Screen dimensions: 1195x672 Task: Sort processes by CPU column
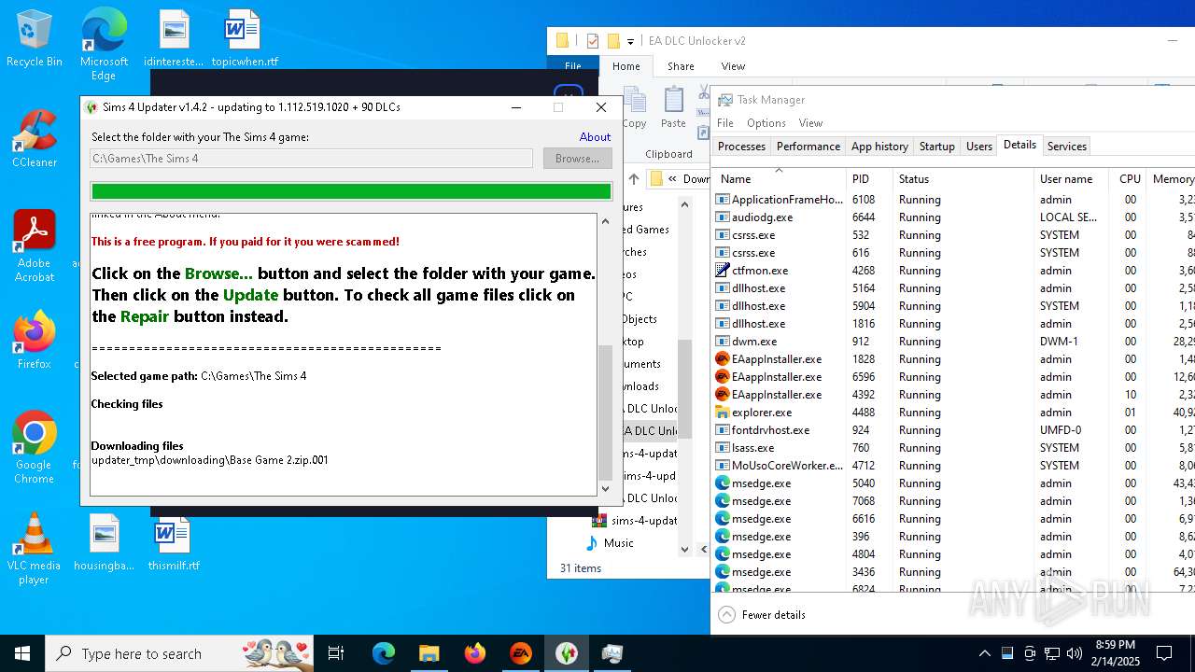1130,179
